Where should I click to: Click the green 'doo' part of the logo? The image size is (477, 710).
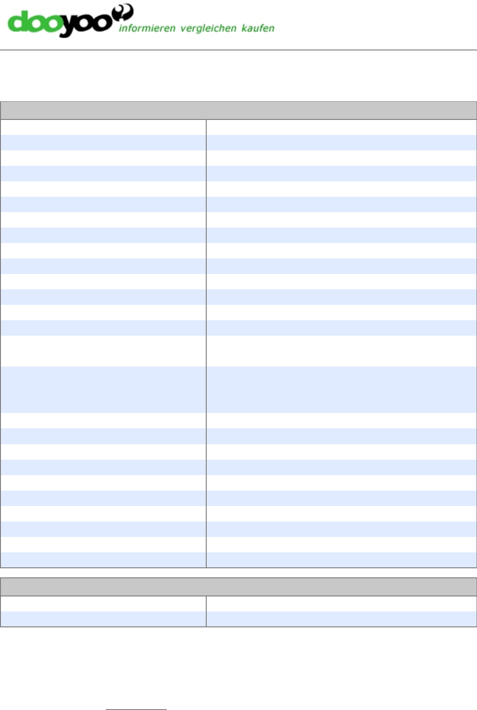(34, 22)
